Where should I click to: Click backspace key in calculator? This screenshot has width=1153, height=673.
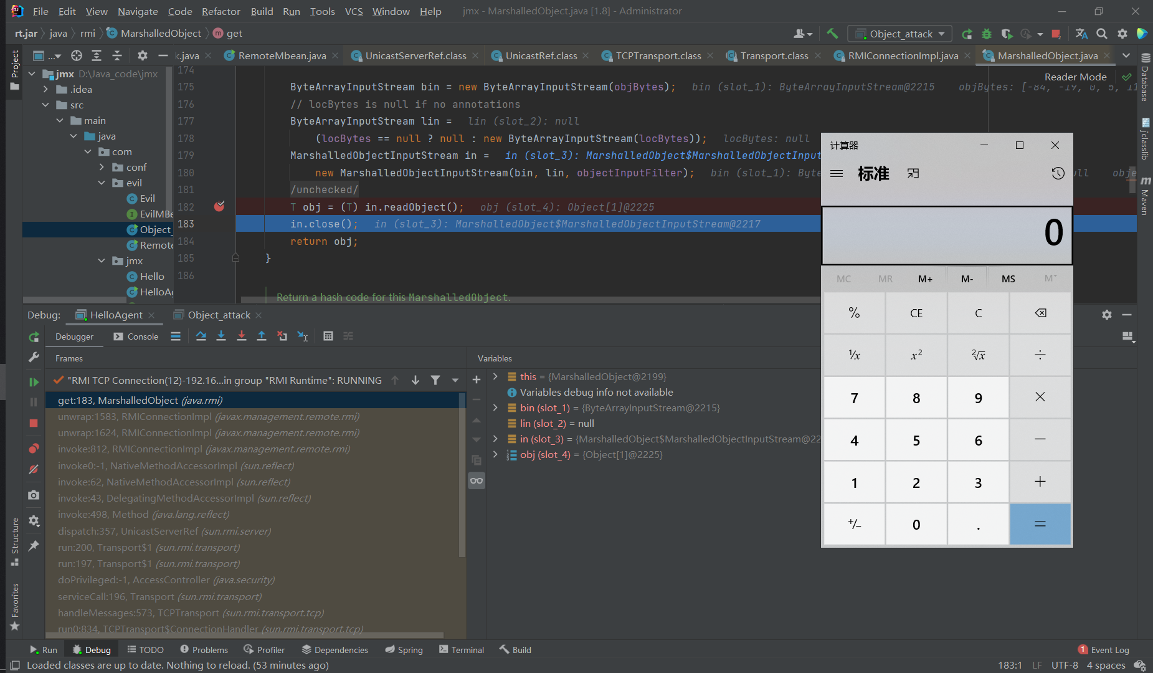pos(1040,313)
